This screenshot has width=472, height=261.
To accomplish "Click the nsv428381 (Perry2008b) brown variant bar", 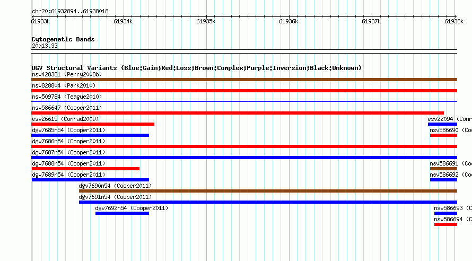I will coord(244,80).
